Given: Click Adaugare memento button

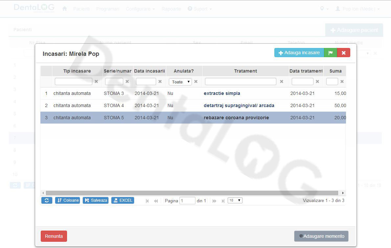Looking at the screenshot, I should click(x=321, y=236).
